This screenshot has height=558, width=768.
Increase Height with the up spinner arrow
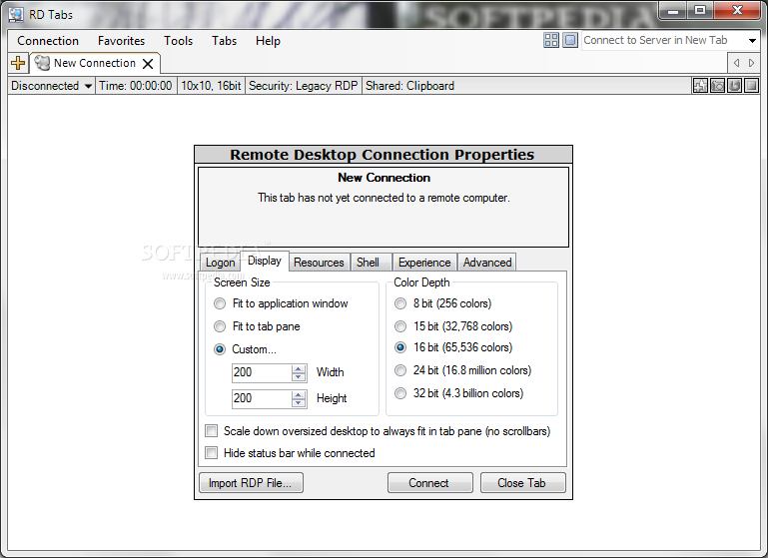(299, 394)
